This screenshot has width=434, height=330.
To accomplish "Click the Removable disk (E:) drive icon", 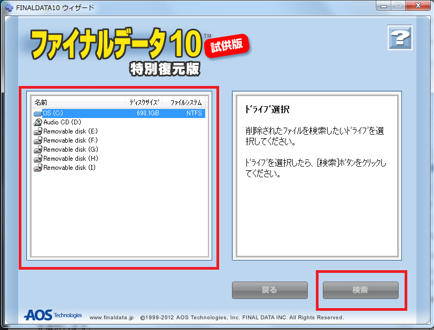I will [37, 131].
